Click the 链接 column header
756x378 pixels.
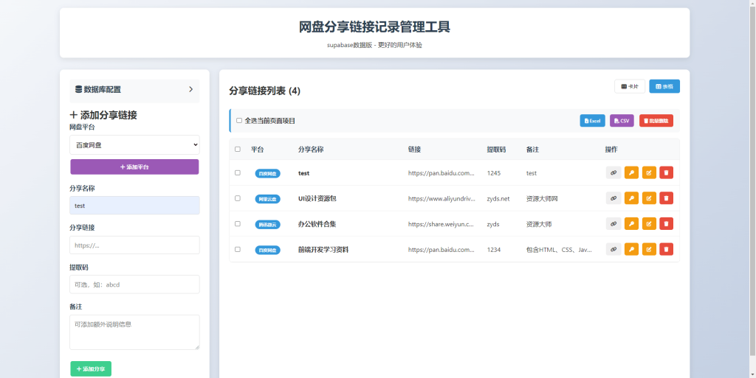click(x=415, y=150)
